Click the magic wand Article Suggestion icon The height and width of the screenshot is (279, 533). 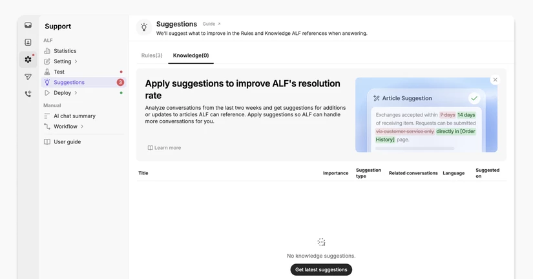point(376,98)
